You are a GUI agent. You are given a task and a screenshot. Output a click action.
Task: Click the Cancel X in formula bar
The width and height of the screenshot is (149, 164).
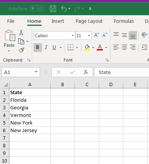coord(59,72)
